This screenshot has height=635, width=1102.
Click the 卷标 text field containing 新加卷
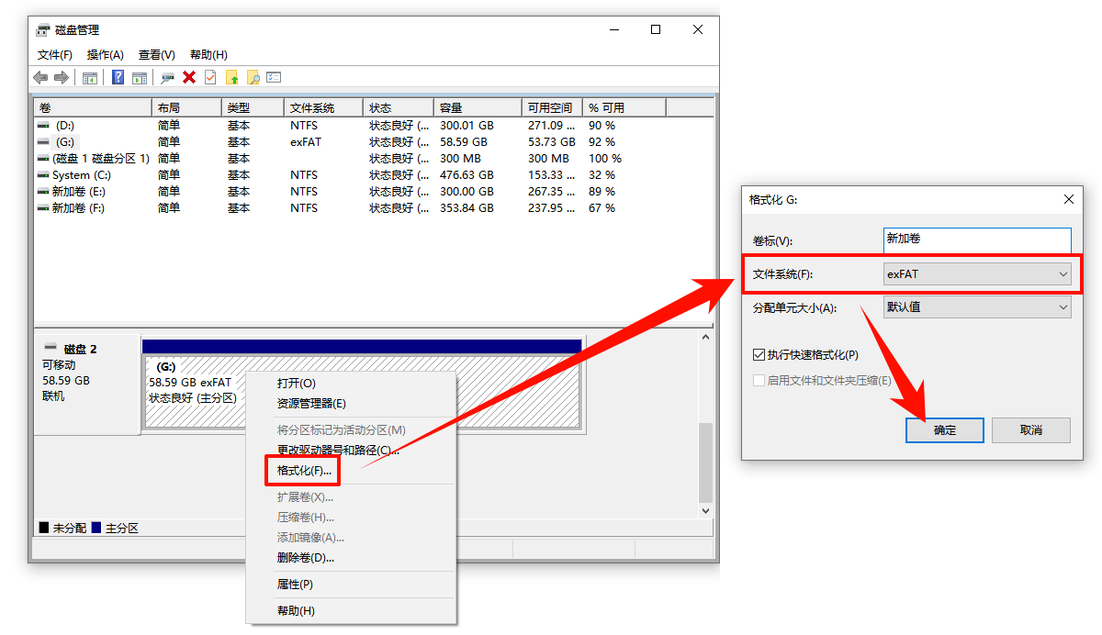[x=976, y=240]
